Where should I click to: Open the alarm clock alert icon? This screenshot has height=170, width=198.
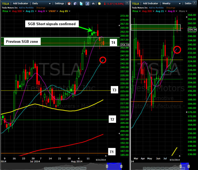pos(69,3)
